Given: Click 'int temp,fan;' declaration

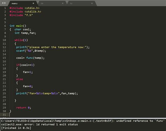Looking at the screenshot, I should coord(25,33).
